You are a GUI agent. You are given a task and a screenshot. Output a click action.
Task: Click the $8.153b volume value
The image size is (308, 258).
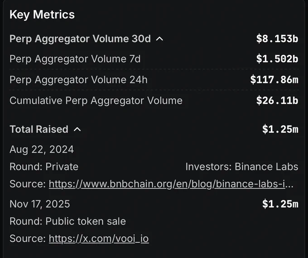277,38
